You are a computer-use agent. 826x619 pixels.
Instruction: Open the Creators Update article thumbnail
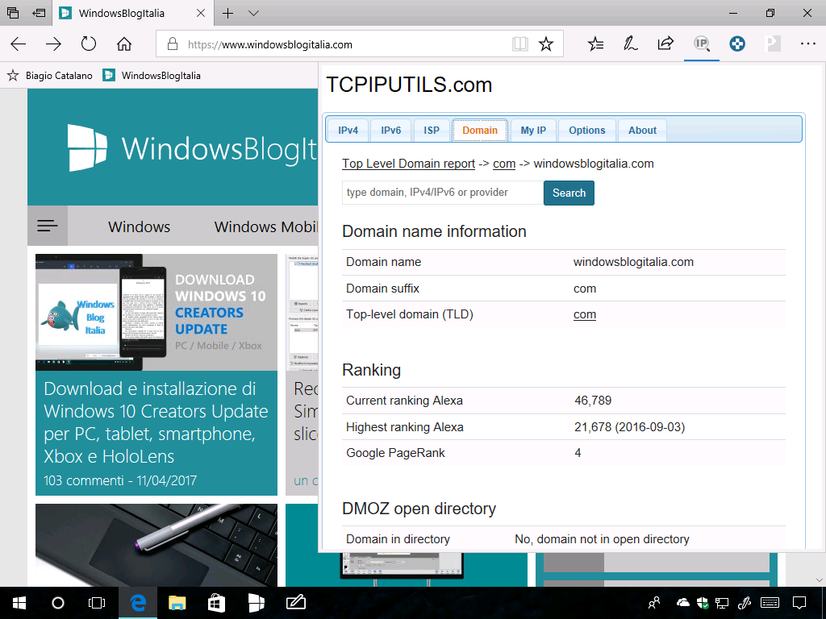click(x=156, y=312)
